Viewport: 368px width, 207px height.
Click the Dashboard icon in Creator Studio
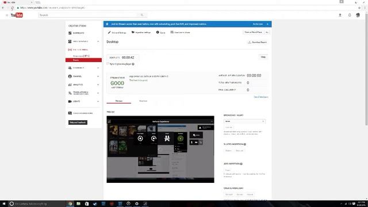tap(70, 33)
